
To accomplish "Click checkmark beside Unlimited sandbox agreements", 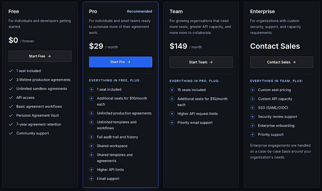I will [x=11, y=89].
